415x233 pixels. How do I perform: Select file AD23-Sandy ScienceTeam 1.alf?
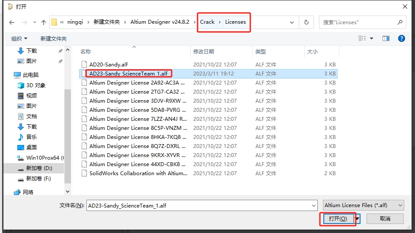tap(208, 74)
